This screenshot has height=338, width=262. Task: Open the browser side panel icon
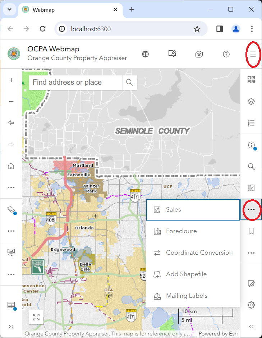(x=220, y=29)
